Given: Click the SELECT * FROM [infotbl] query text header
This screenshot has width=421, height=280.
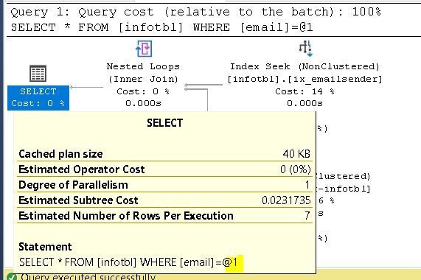Looking at the screenshot, I should pyautogui.click(x=161, y=27).
